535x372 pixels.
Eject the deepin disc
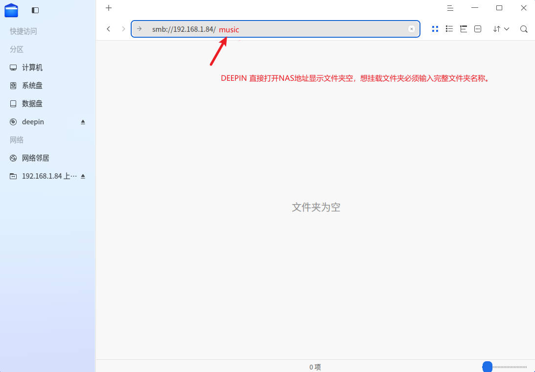coord(83,122)
